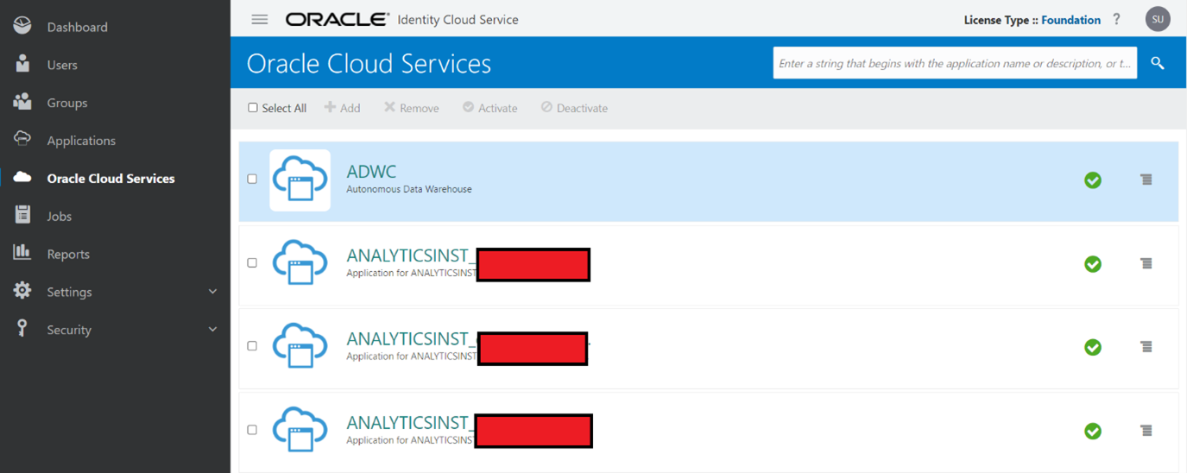
Task: Click the Add toolbar button
Action: point(343,108)
